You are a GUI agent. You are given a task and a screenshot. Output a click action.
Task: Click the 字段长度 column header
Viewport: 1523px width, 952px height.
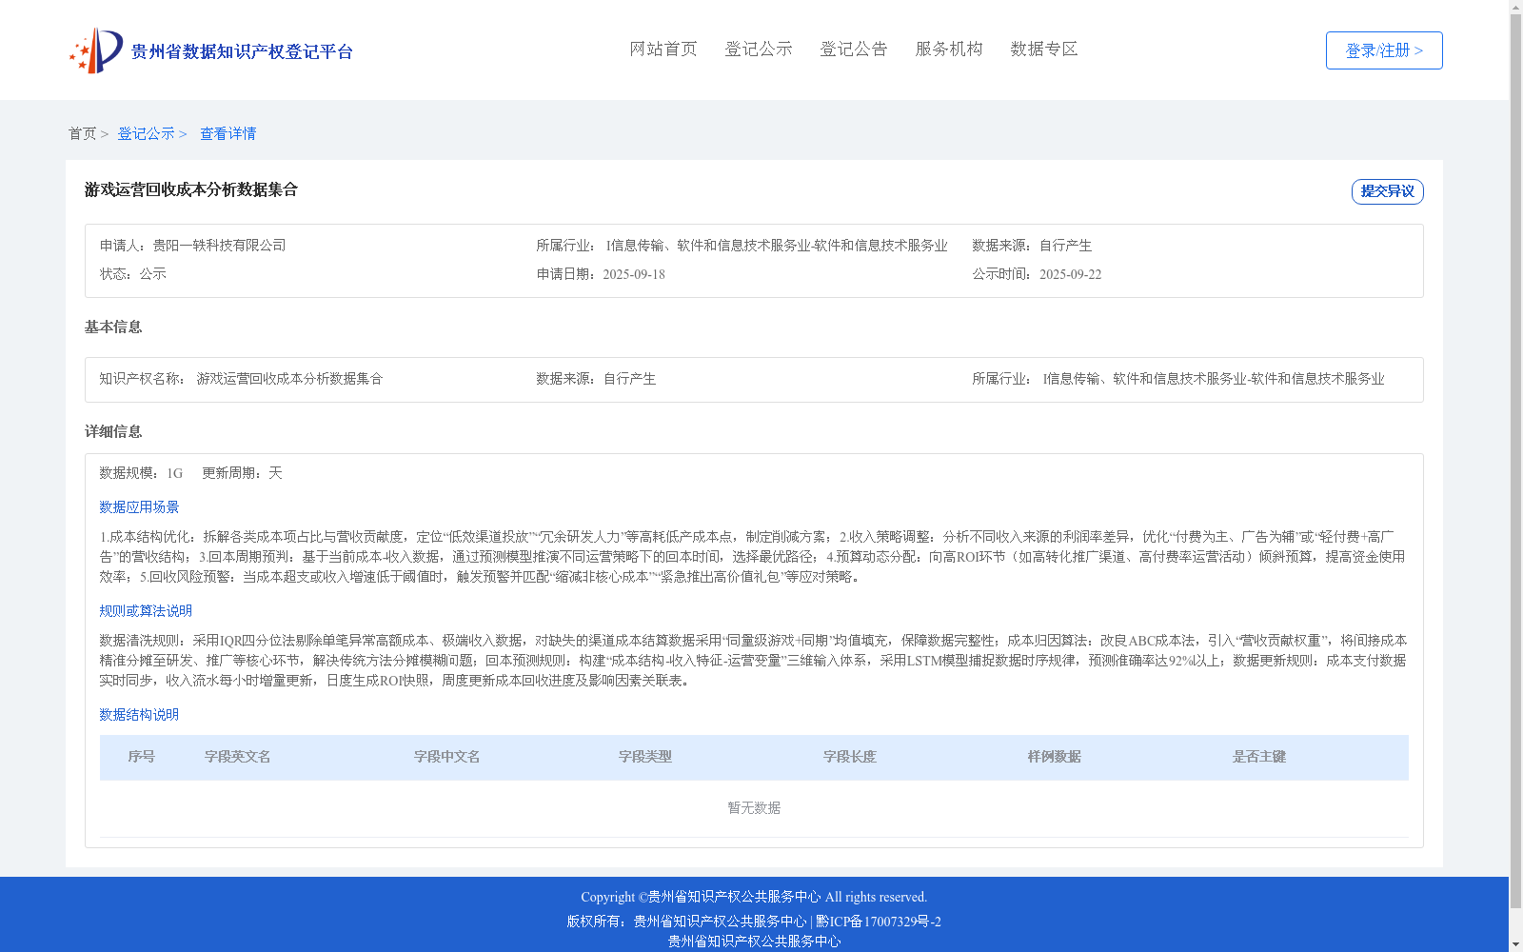849,757
